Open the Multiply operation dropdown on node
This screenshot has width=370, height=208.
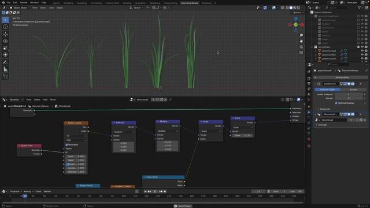coord(168,131)
